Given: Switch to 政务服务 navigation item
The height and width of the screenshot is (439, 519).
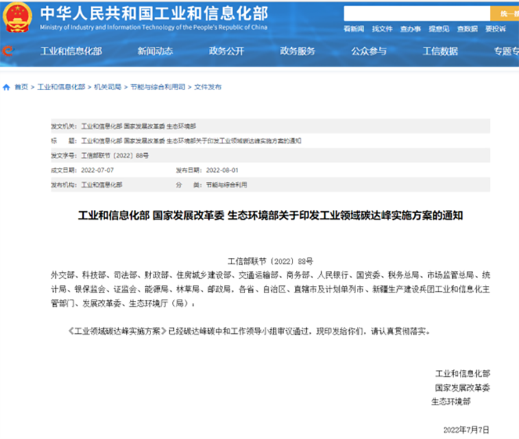Looking at the screenshot, I should click(298, 52).
